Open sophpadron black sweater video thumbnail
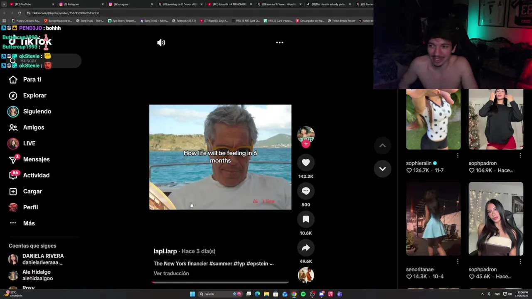The height and width of the screenshot is (299, 532). click(x=496, y=119)
